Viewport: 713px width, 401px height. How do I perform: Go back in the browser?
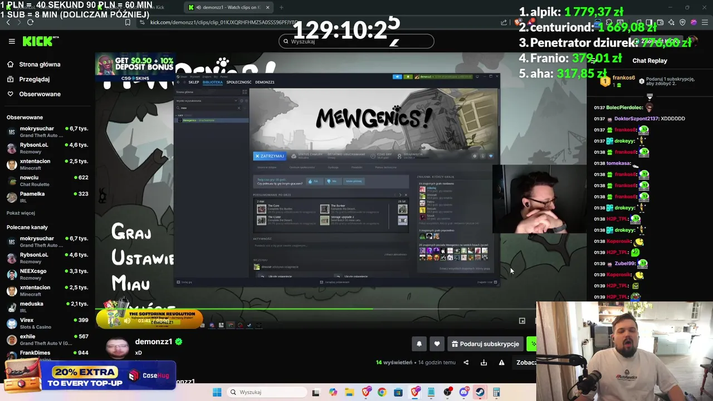click(x=8, y=22)
